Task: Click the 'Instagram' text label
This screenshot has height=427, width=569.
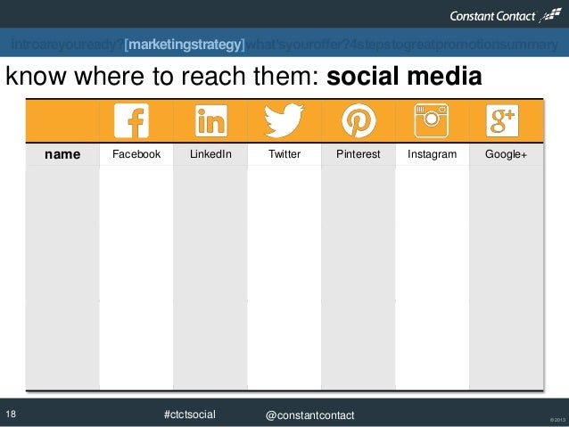Action: coord(433,154)
